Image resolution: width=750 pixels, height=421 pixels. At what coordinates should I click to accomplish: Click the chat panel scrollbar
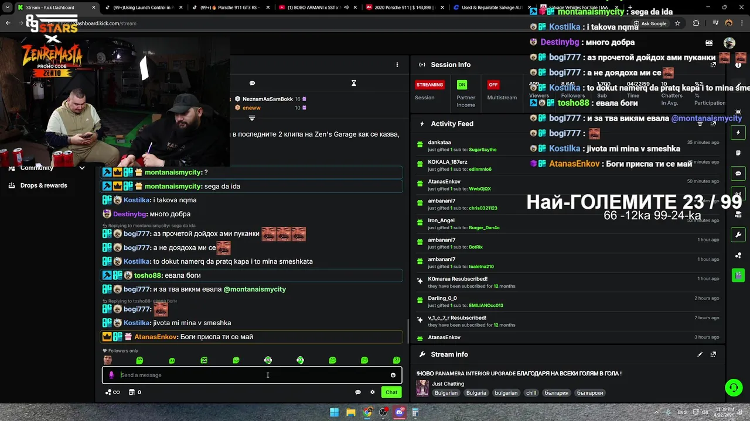pyautogui.click(x=408, y=332)
